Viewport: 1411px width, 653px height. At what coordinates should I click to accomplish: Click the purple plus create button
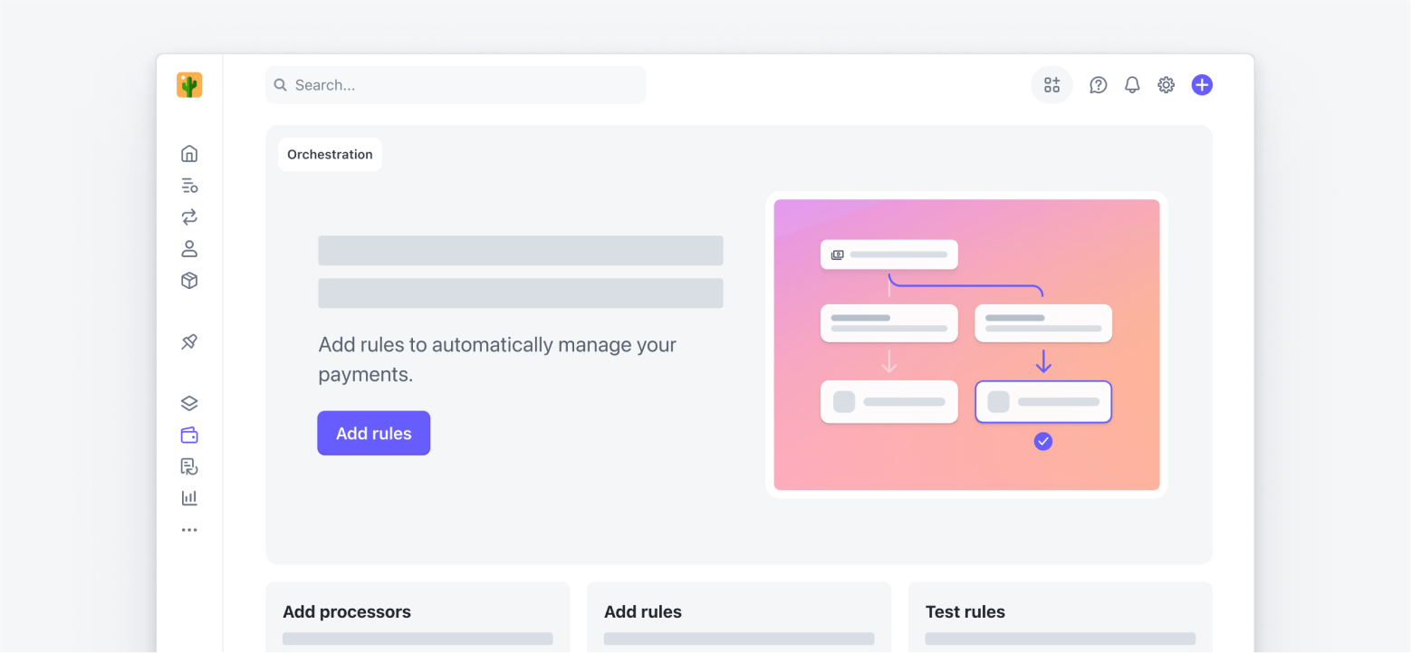click(1202, 85)
